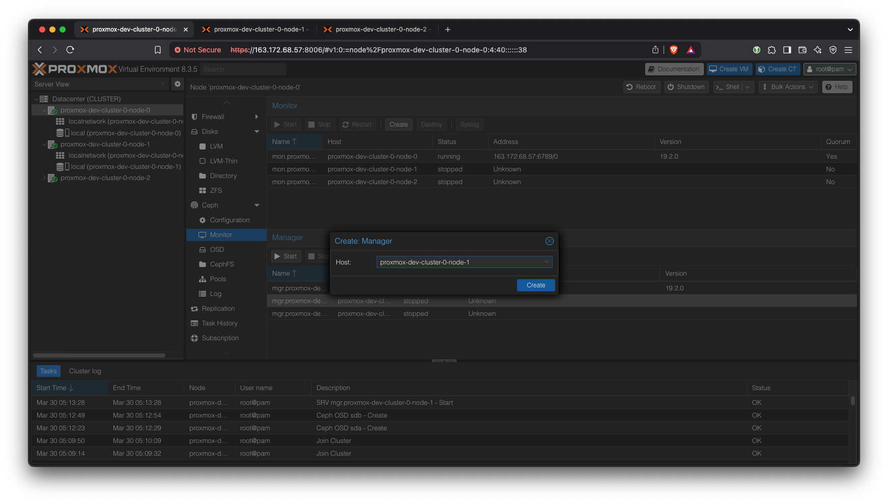
Task: Open the Ceph OSD section
Action: click(217, 250)
